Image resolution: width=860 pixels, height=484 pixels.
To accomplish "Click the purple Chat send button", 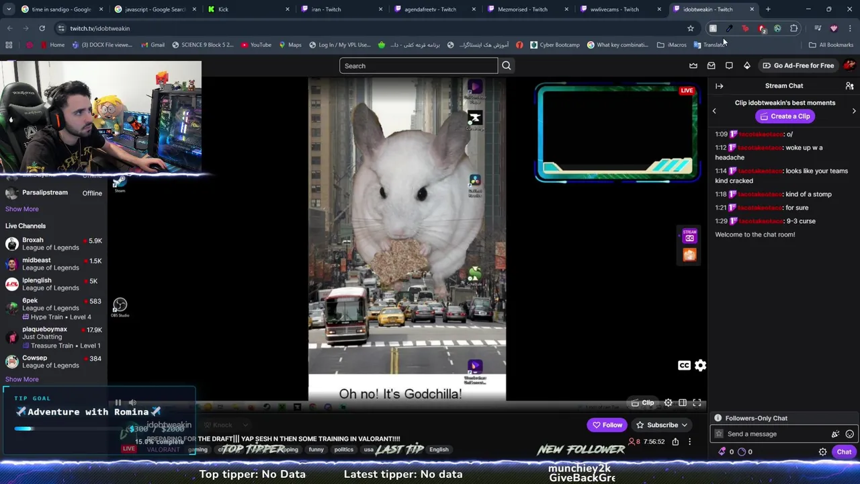I will point(844,452).
